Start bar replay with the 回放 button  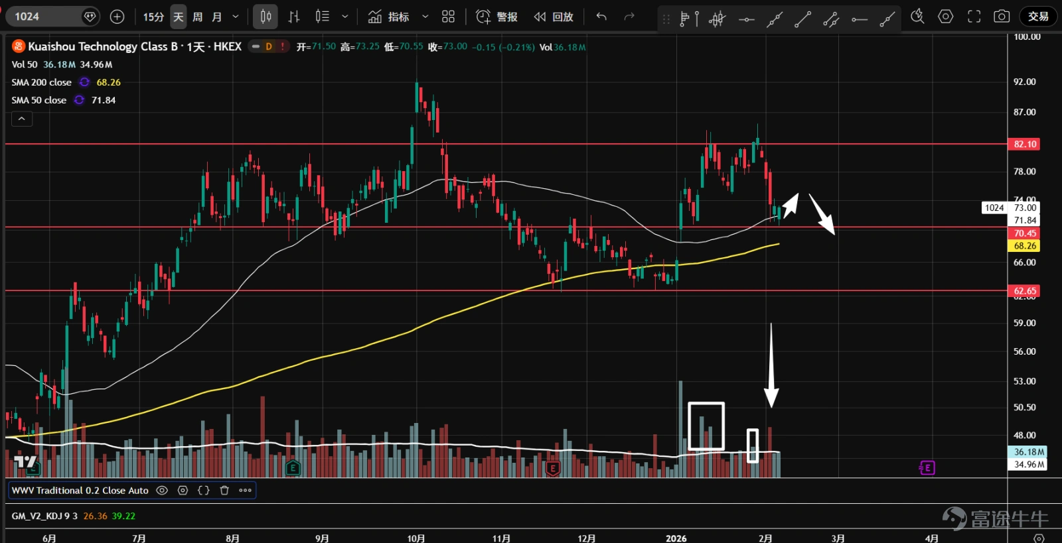(554, 17)
